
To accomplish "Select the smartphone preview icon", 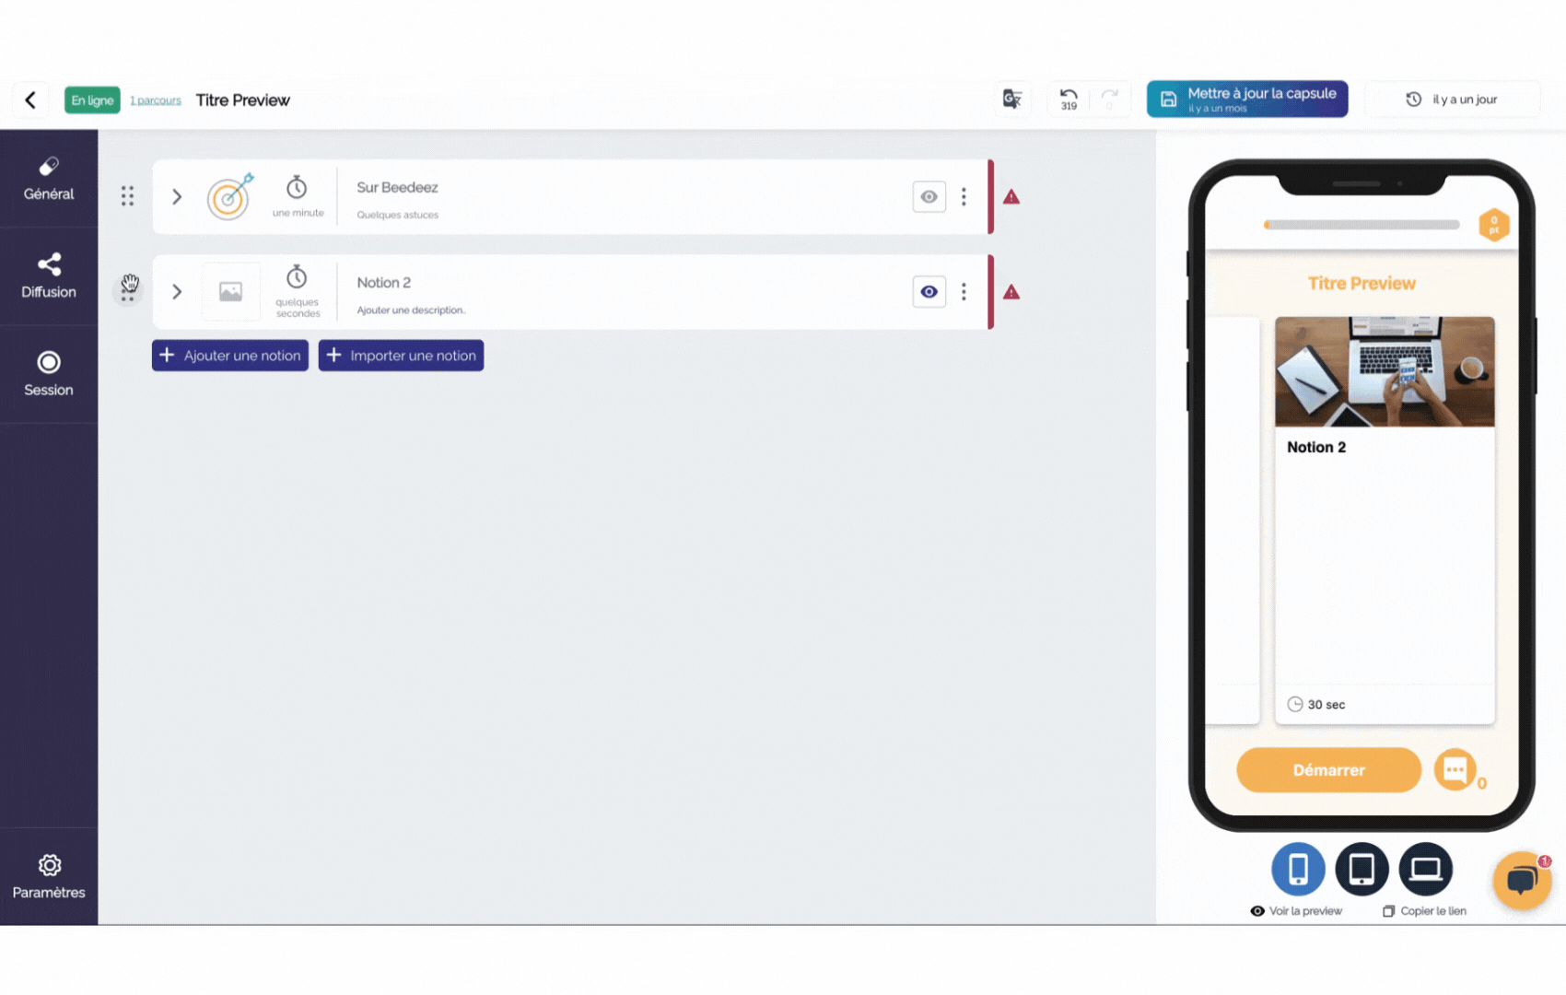I will pyautogui.click(x=1298, y=869).
